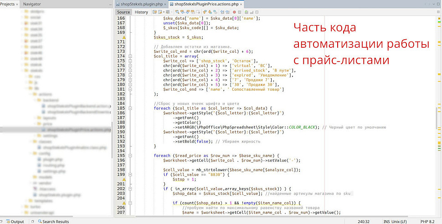Screen dimensions: 442x224
Task: Click the warning icon on line 200
Action: [x=124, y=179]
